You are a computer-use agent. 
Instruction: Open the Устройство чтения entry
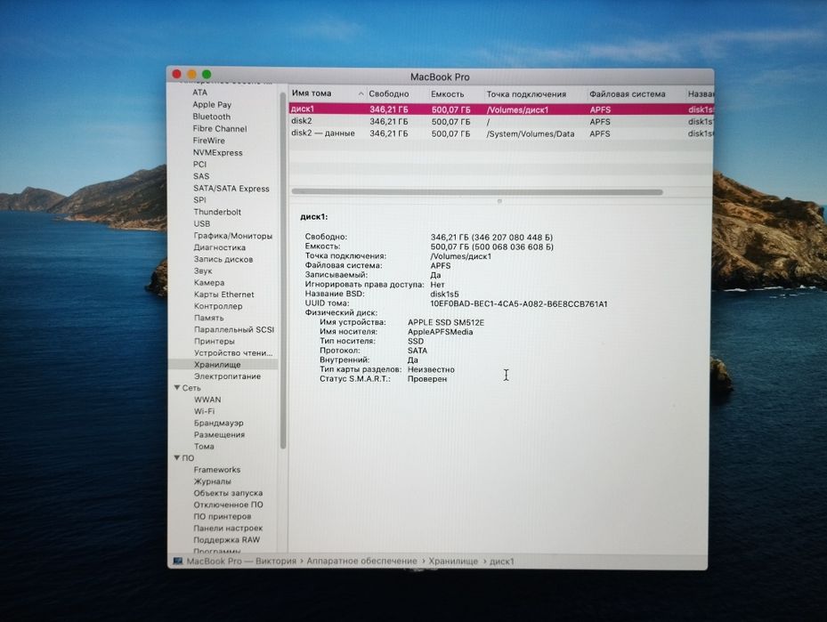tap(233, 353)
